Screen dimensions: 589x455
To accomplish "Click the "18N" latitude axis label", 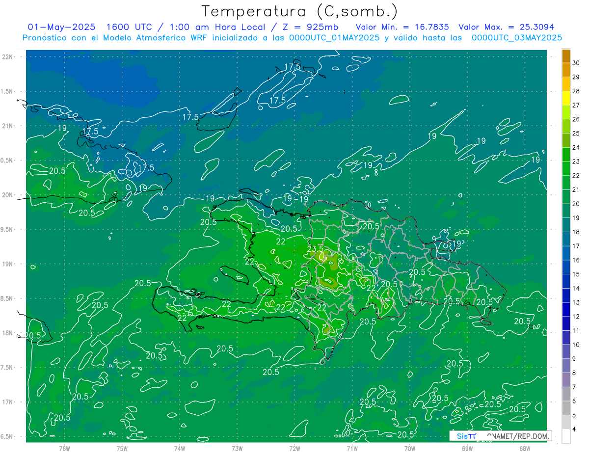I will coord(8,333).
